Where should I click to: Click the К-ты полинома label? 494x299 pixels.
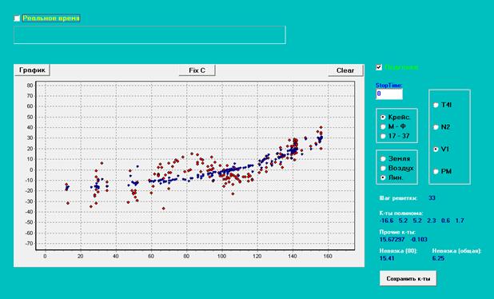point(401,213)
